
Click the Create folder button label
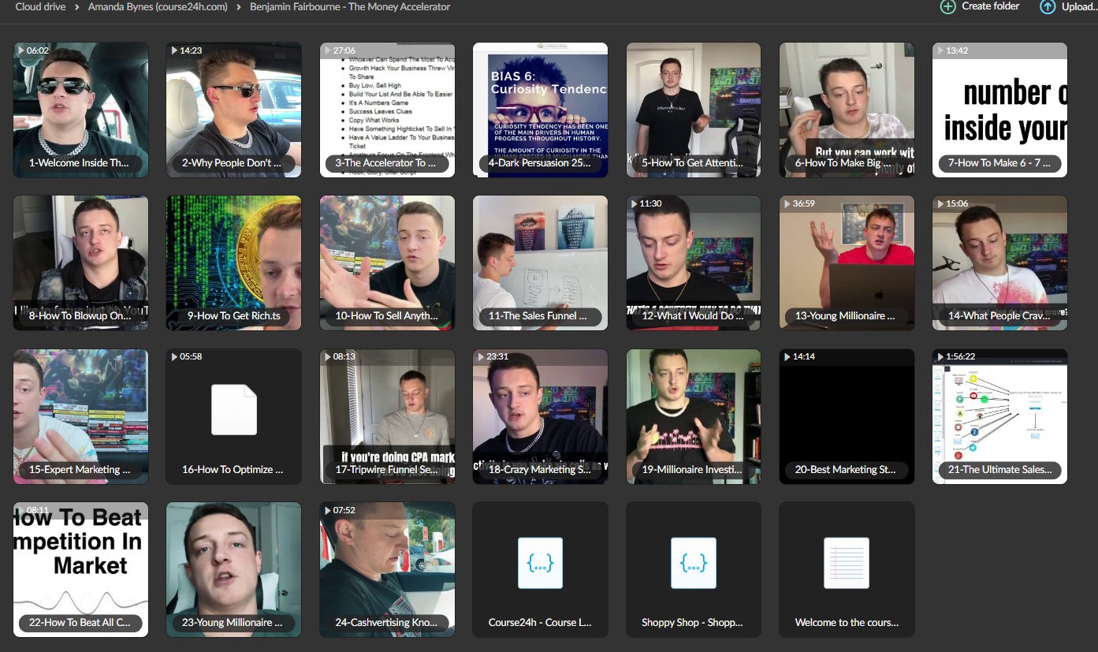pyautogui.click(x=991, y=6)
